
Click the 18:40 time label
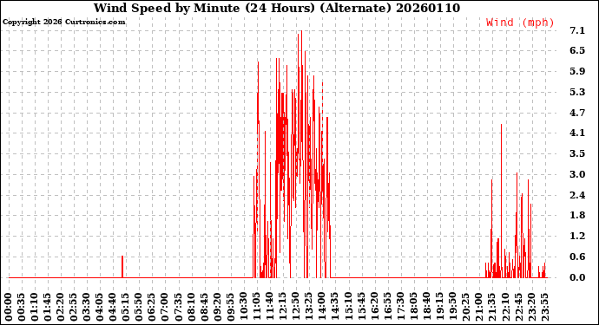coord(427,307)
